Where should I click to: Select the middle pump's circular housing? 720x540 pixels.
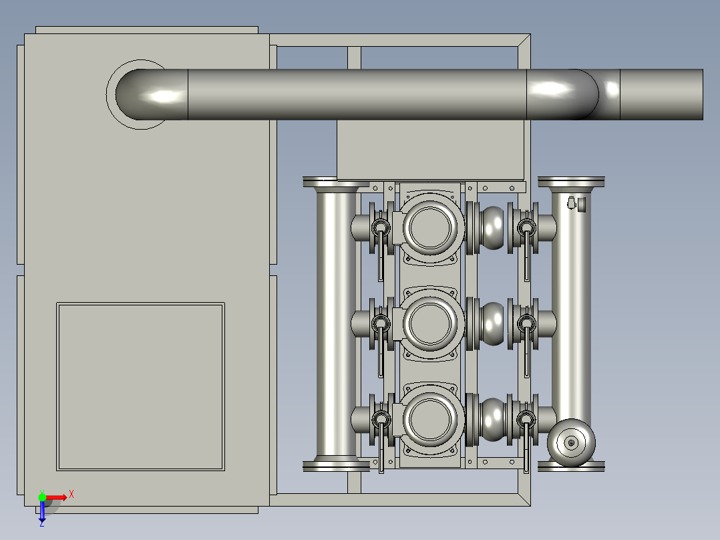click(430, 323)
